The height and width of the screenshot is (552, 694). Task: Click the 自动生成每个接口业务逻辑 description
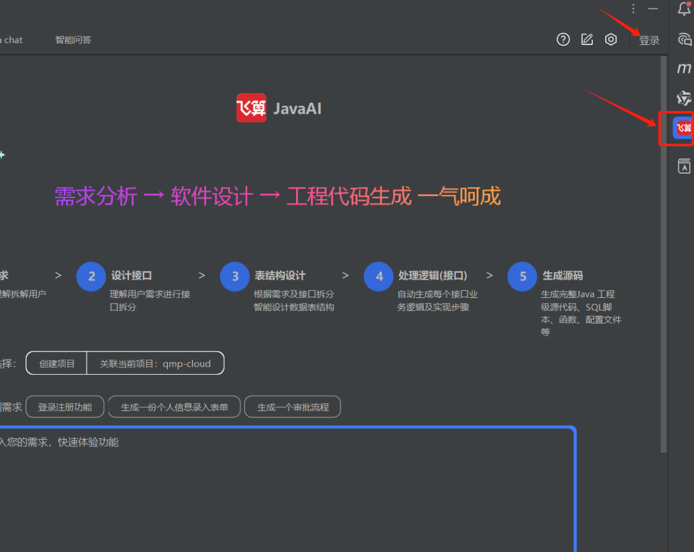coord(437,300)
